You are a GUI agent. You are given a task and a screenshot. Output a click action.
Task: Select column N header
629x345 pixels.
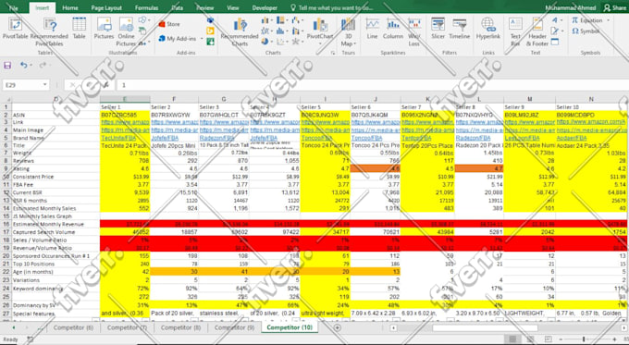tap(592, 99)
